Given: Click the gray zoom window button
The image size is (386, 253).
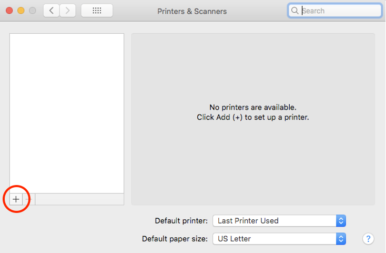Looking at the screenshot, I should [x=33, y=11].
